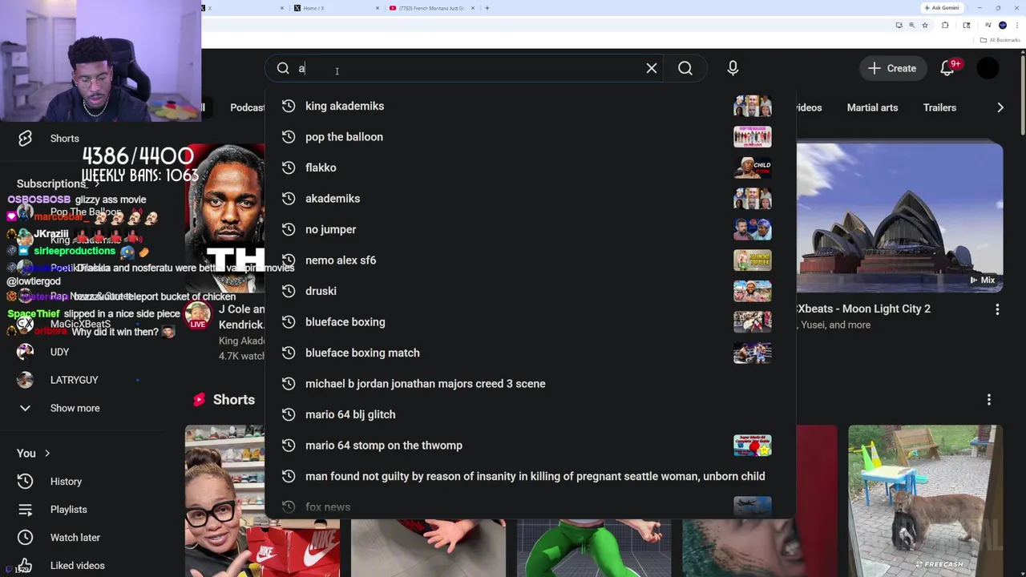This screenshot has width=1026, height=577.
Task: Click inside the YouTube search field
Action: pyautogui.click(x=465, y=69)
